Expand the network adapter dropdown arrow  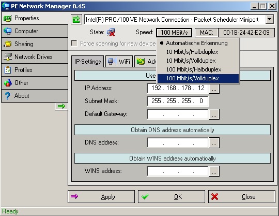270,19
